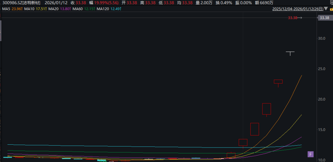
Task: Click the purple F marker icon
Action: tap(310, 154)
